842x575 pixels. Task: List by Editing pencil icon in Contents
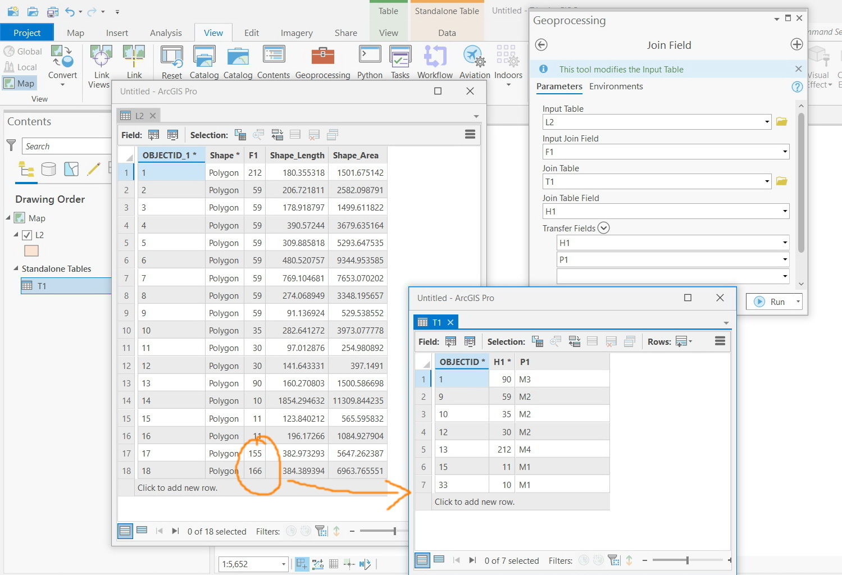[94, 169]
